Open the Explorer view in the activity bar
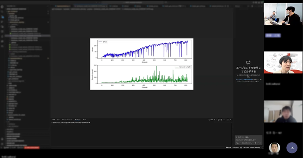 point(2,7)
